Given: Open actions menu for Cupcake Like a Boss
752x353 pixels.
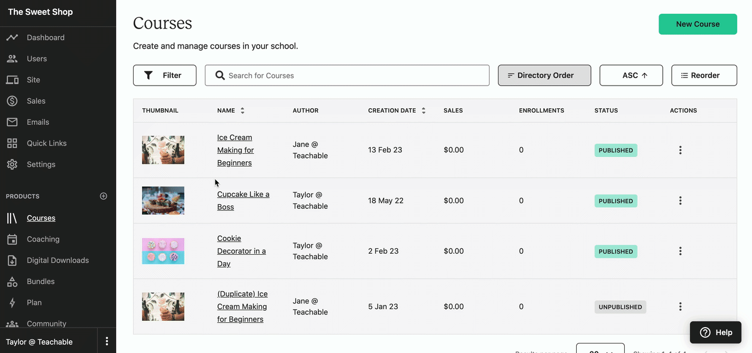Looking at the screenshot, I should click(680, 201).
